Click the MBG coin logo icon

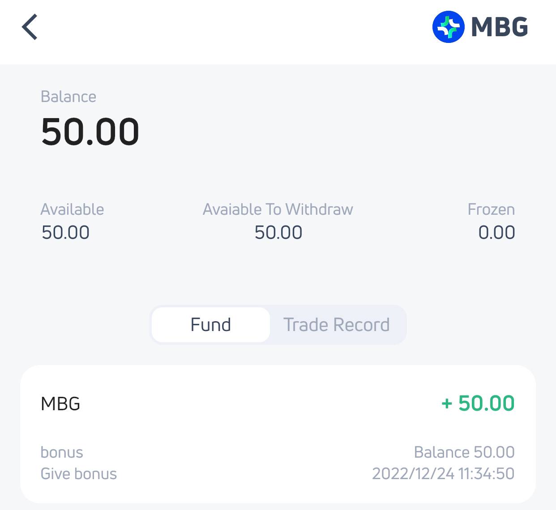(448, 27)
